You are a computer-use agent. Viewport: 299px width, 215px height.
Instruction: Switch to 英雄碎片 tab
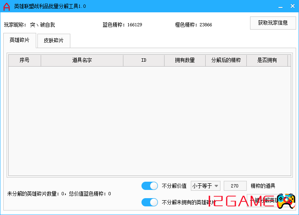pos(20,40)
